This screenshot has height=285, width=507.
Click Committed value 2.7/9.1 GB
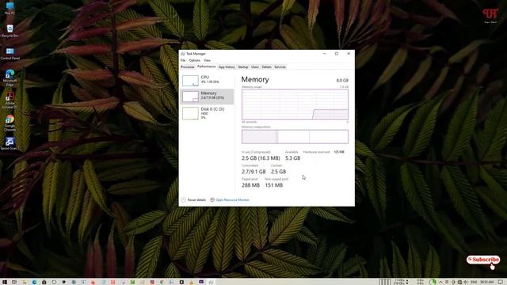pos(253,172)
